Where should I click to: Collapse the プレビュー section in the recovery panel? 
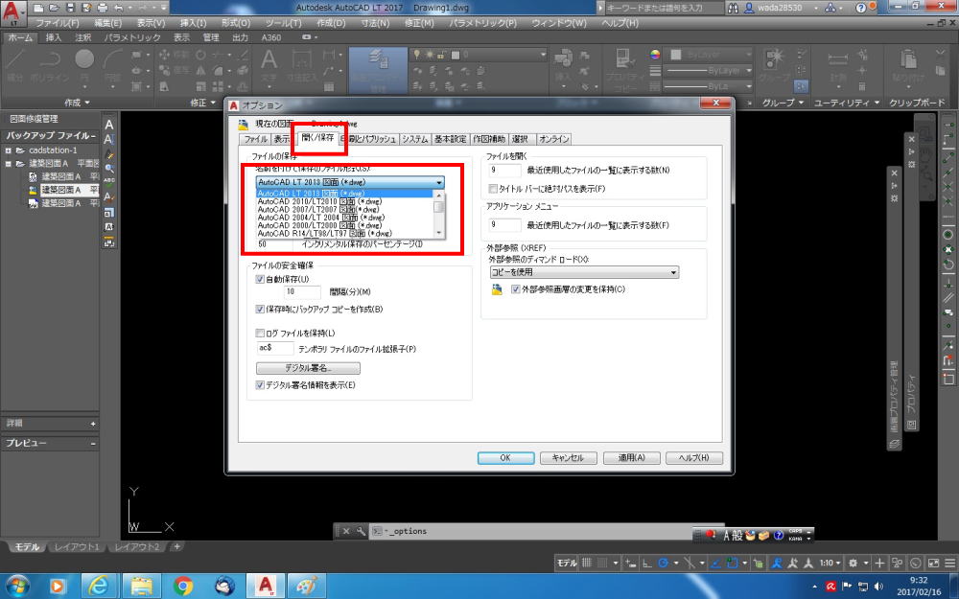[93, 443]
